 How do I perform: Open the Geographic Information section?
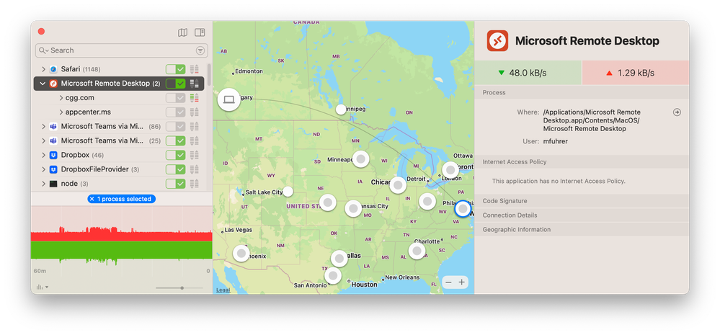click(x=582, y=229)
